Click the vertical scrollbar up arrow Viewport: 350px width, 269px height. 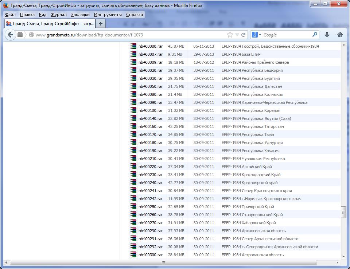pyautogui.click(x=343, y=45)
